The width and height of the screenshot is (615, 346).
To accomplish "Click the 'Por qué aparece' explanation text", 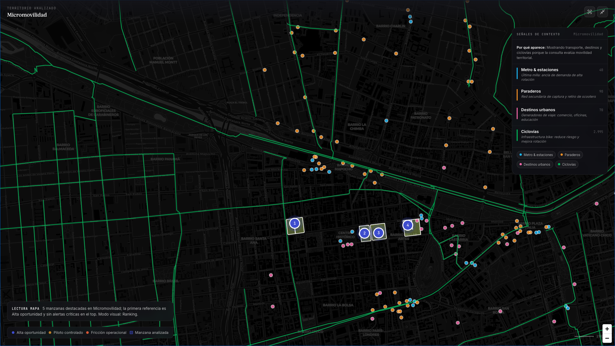I will click(559, 53).
